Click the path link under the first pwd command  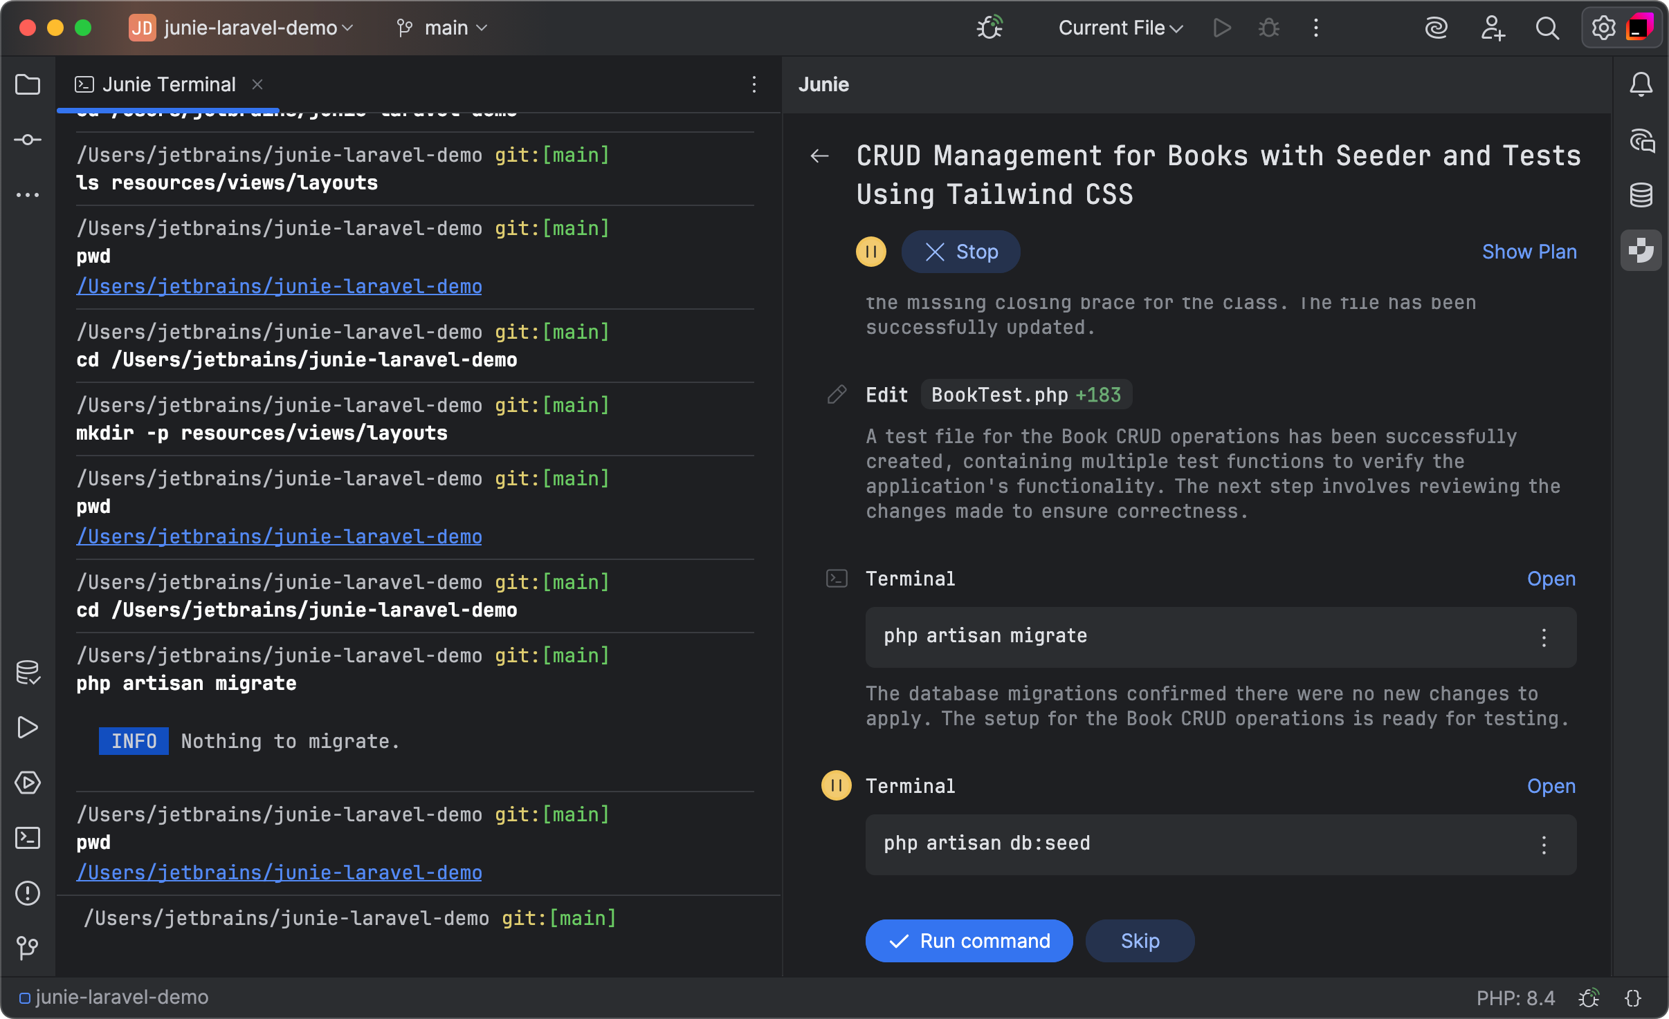click(x=279, y=286)
